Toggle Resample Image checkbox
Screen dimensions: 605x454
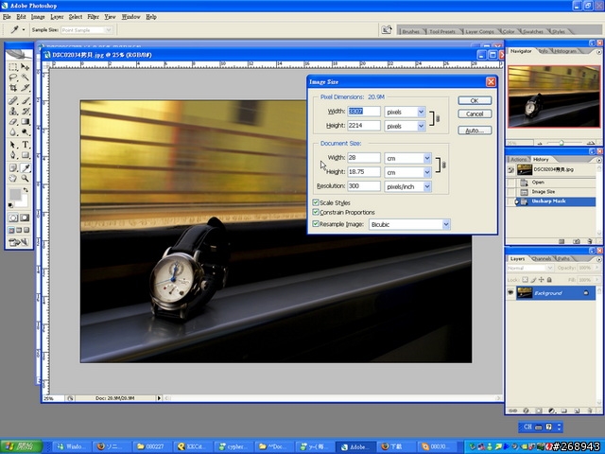(x=316, y=224)
